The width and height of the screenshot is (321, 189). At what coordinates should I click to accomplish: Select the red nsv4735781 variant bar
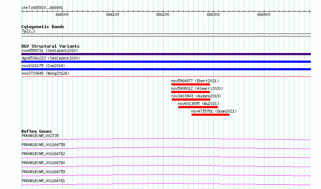pyautogui.click(x=210, y=115)
